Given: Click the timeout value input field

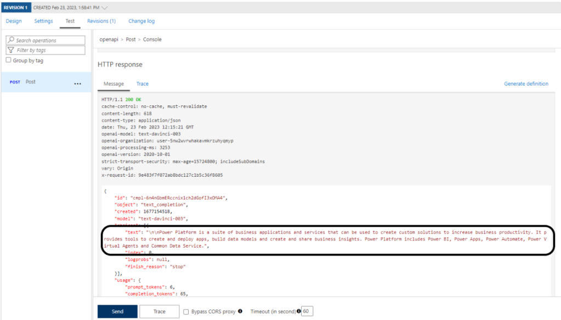Looking at the screenshot, I should (307, 311).
